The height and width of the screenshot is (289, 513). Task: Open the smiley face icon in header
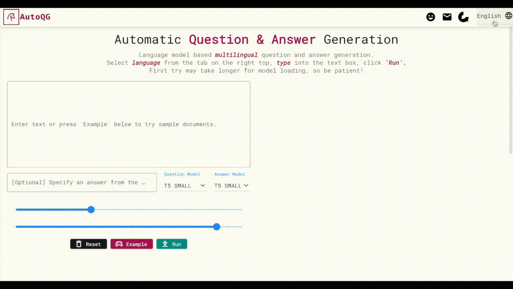pyautogui.click(x=430, y=17)
